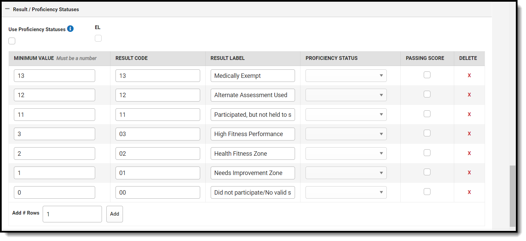The image size is (526, 241).
Task: Delete the High Fitness Performance row
Action: click(469, 134)
